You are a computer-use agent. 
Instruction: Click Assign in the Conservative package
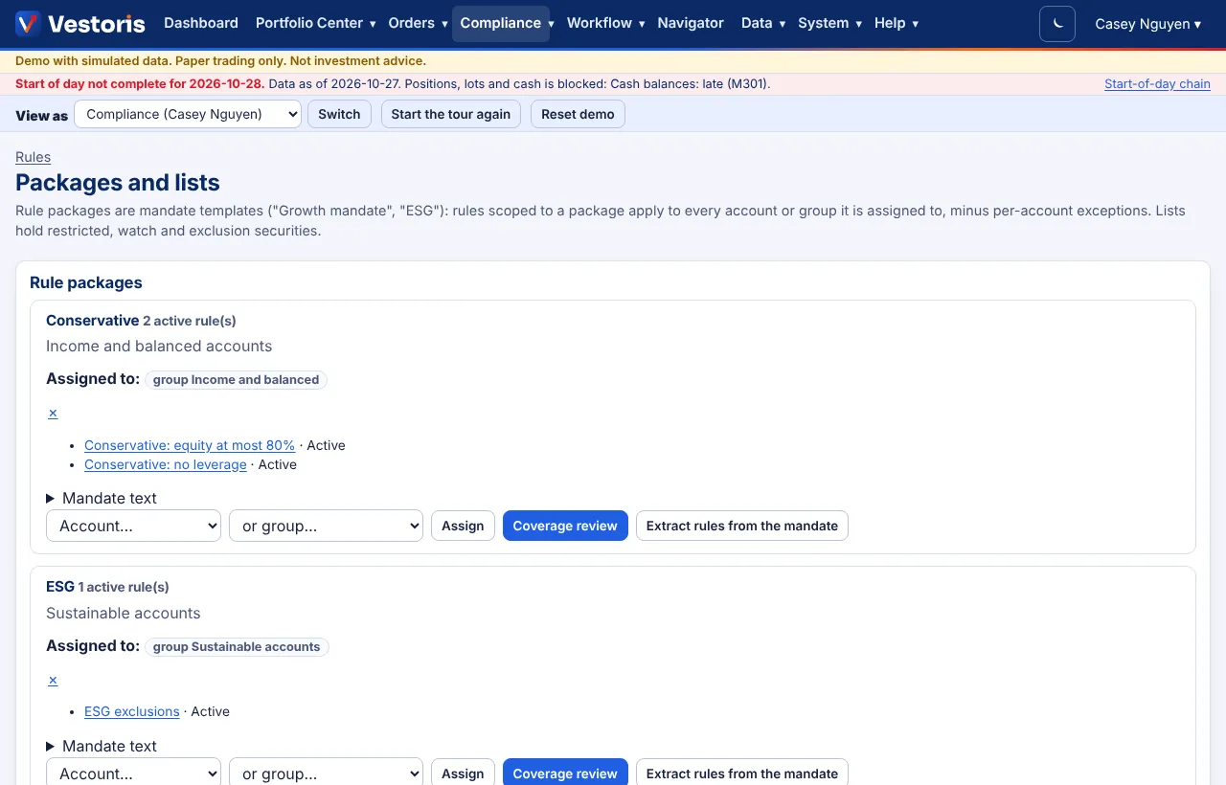click(463, 526)
